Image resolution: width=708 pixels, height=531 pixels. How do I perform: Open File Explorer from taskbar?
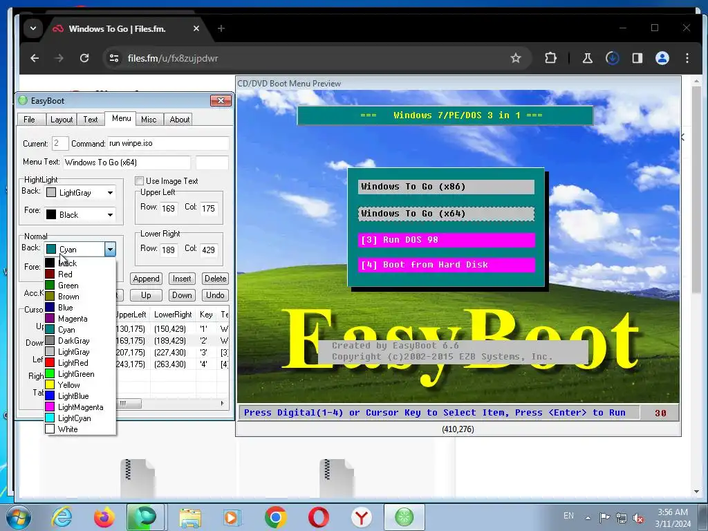[190, 517]
